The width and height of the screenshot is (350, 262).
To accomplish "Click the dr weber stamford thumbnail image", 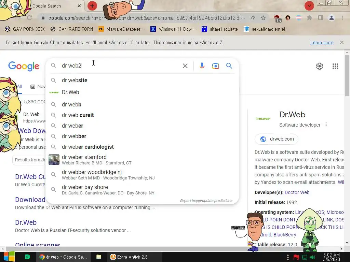I will [x=54, y=160].
